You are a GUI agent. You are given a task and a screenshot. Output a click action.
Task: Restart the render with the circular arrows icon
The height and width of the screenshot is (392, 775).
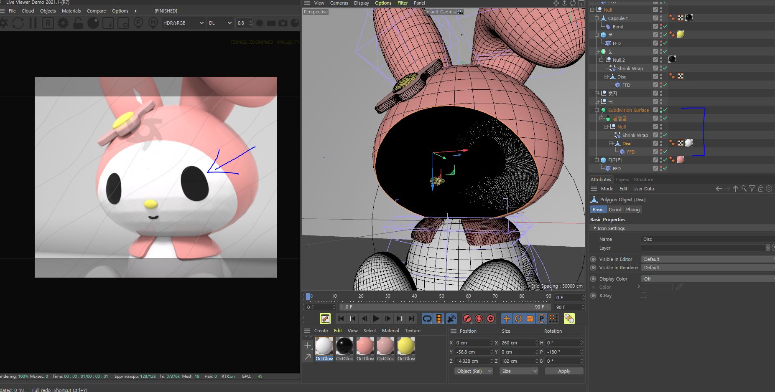(x=18, y=23)
